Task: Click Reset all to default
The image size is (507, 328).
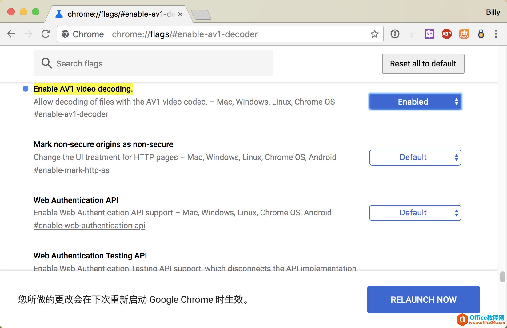Action: [x=423, y=64]
